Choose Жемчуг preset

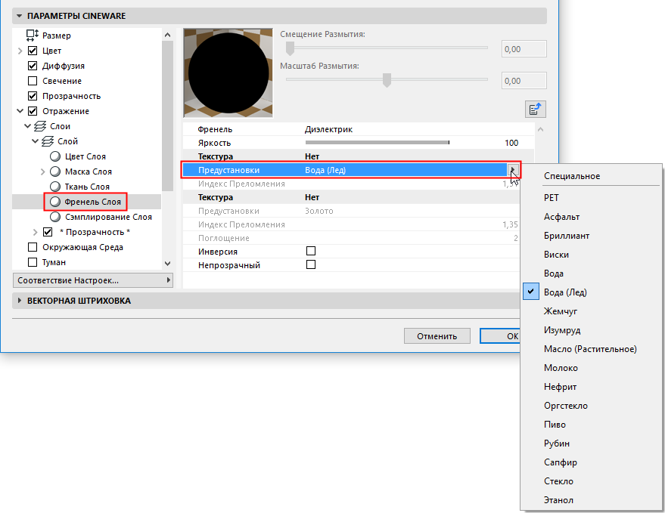coord(561,311)
